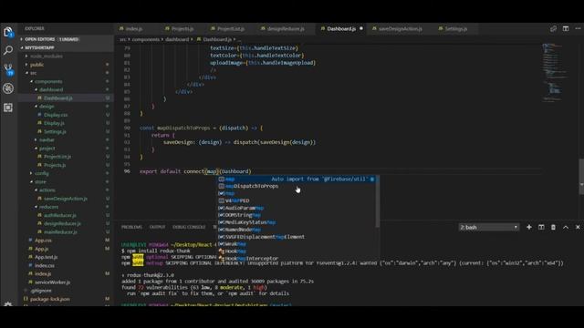Image resolution: width=584 pixels, height=328 pixels.
Task: Select the HookMapInterceptor autocomplete suggestion
Action: click(297, 259)
